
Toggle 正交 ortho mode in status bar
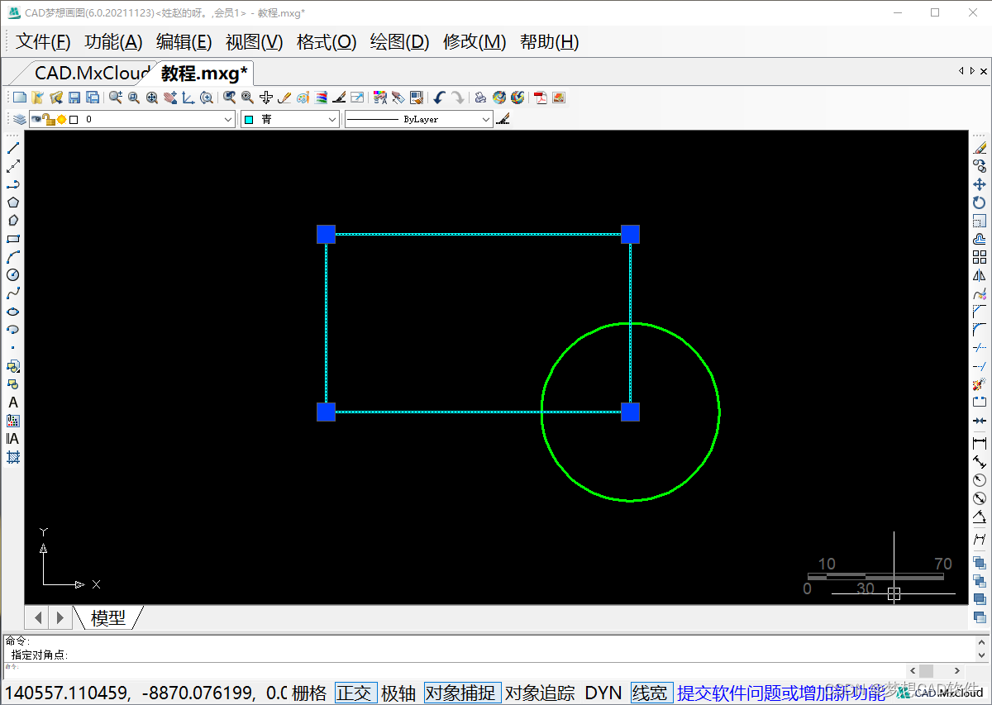coord(355,693)
